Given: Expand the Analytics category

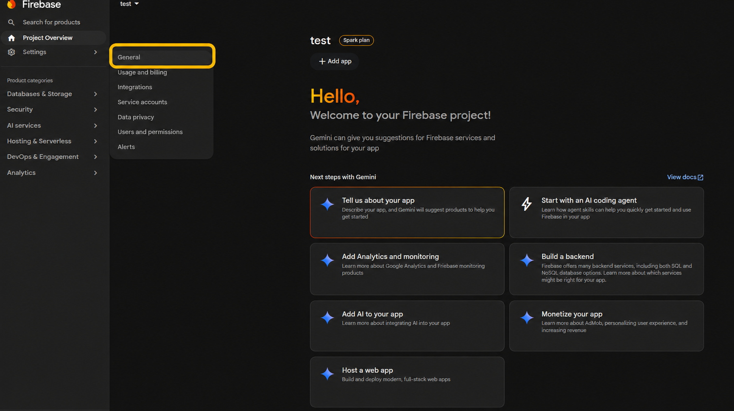Looking at the screenshot, I should click(53, 173).
